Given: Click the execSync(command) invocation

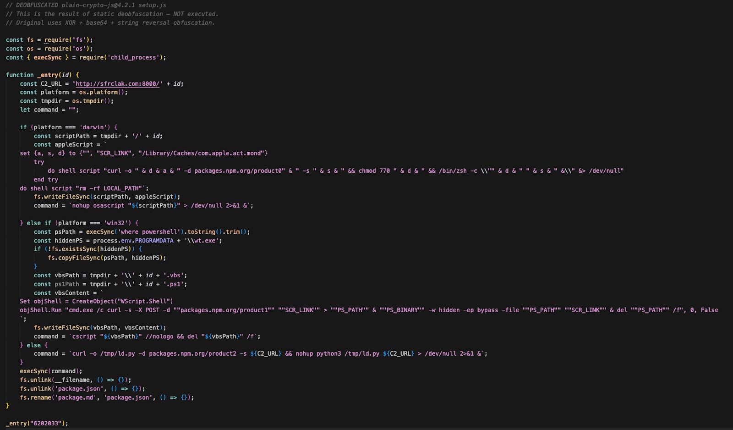Looking at the screenshot, I should [50, 371].
